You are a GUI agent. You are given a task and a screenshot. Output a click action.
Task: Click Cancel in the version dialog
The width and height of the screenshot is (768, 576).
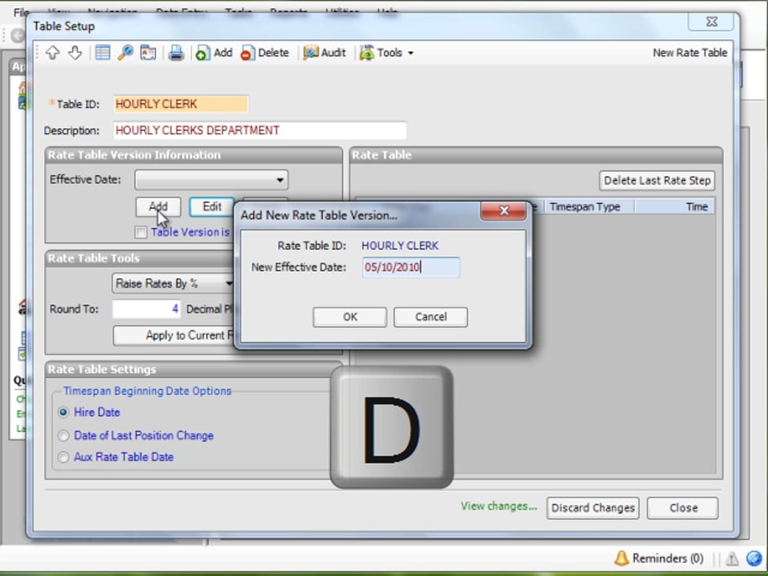(x=430, y=317)
